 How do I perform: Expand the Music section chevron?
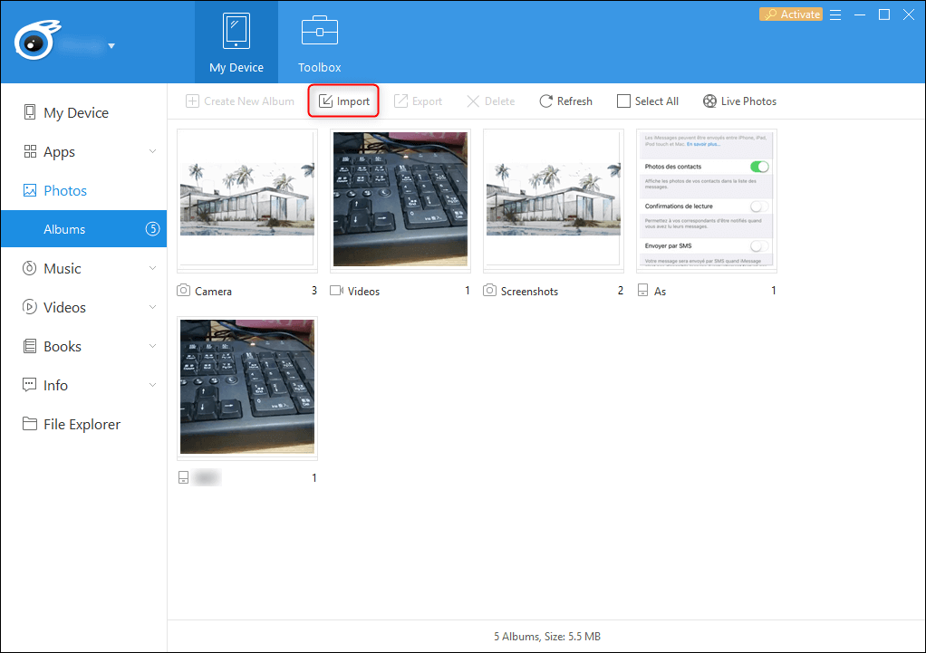click(152, 269)
